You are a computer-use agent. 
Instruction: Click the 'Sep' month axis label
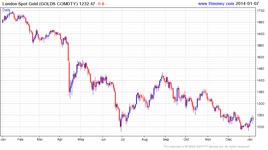click(166, 139)
